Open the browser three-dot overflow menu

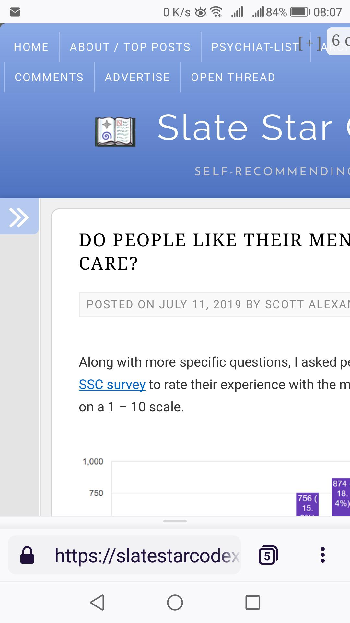[x=322, y=555]
